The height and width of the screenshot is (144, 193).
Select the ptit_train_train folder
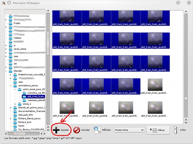[x=36, y=97]
